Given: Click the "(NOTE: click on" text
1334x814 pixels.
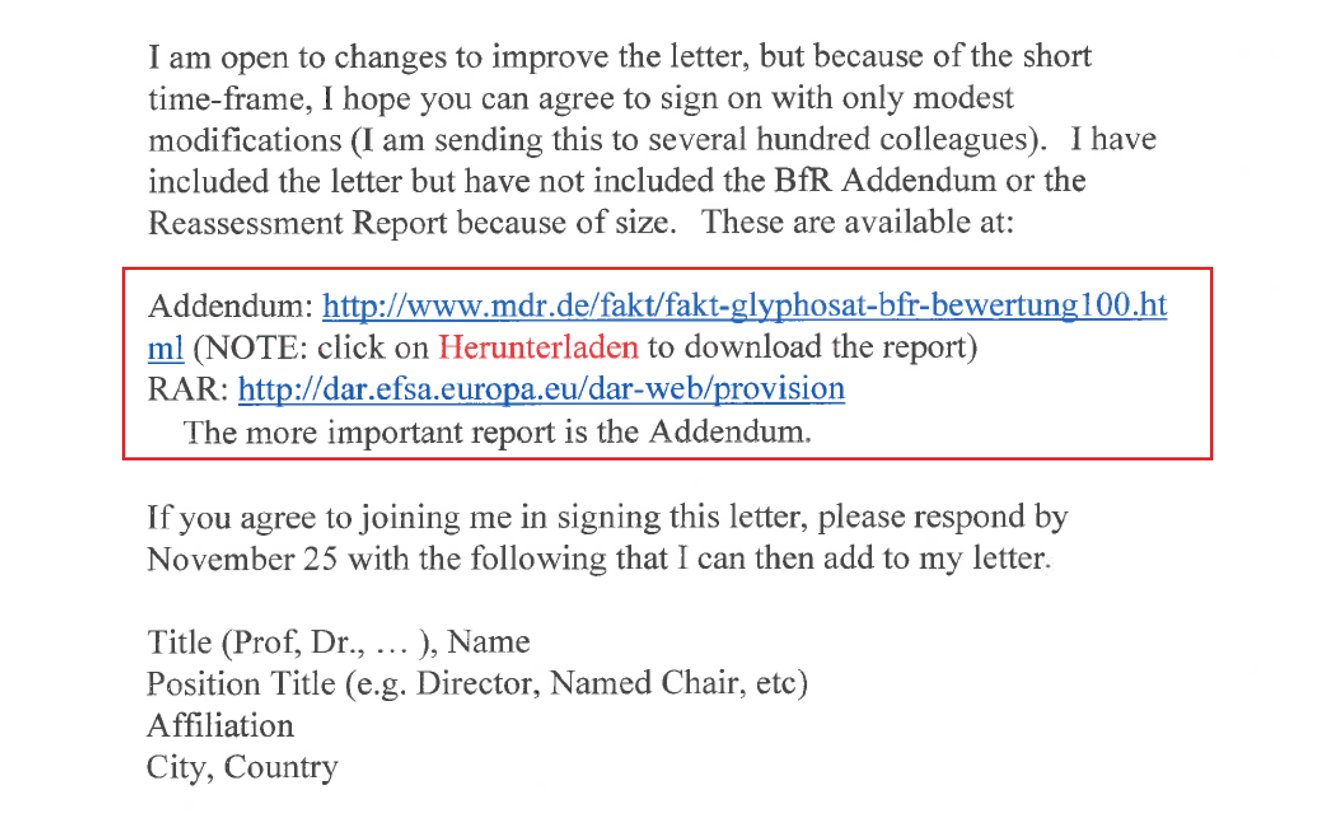Looking at the screenshot, I should 311,348.
